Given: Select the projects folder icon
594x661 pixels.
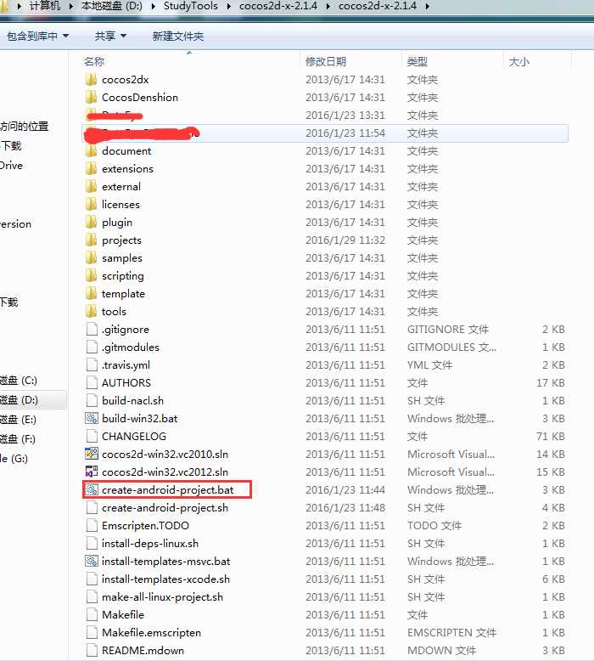Looking at the screenshot, I should (x=91, y=240).
